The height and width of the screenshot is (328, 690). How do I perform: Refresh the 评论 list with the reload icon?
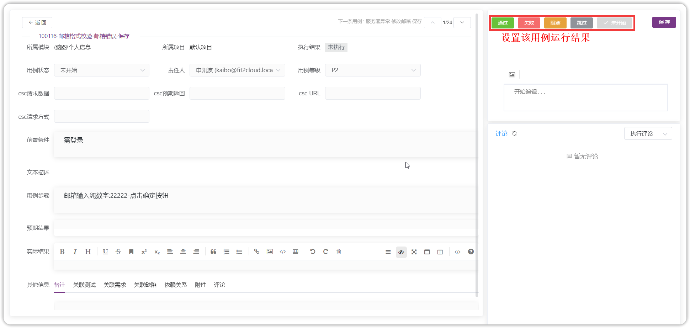pyautogui.click(x=514, y=134)
